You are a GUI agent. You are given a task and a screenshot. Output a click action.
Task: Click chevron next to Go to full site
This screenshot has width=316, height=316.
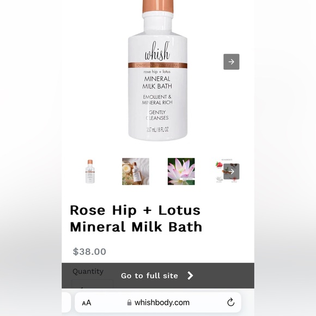[x=190, y=276]
